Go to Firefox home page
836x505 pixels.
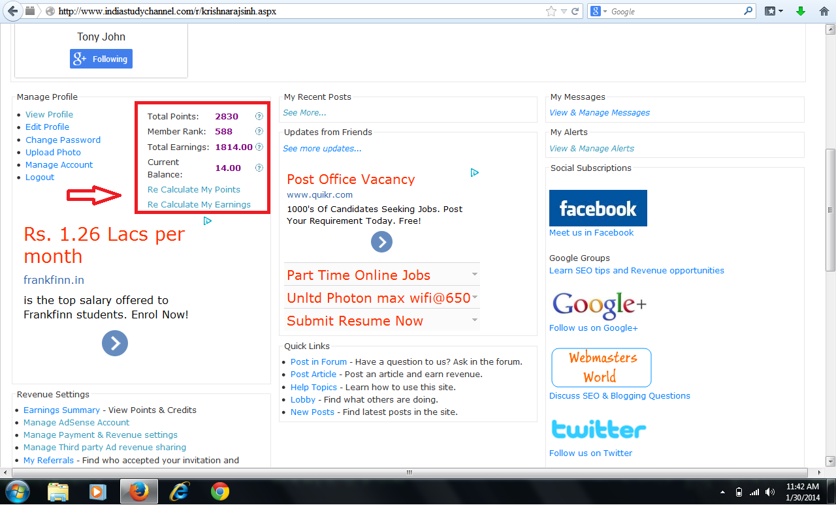click(824, 11)
